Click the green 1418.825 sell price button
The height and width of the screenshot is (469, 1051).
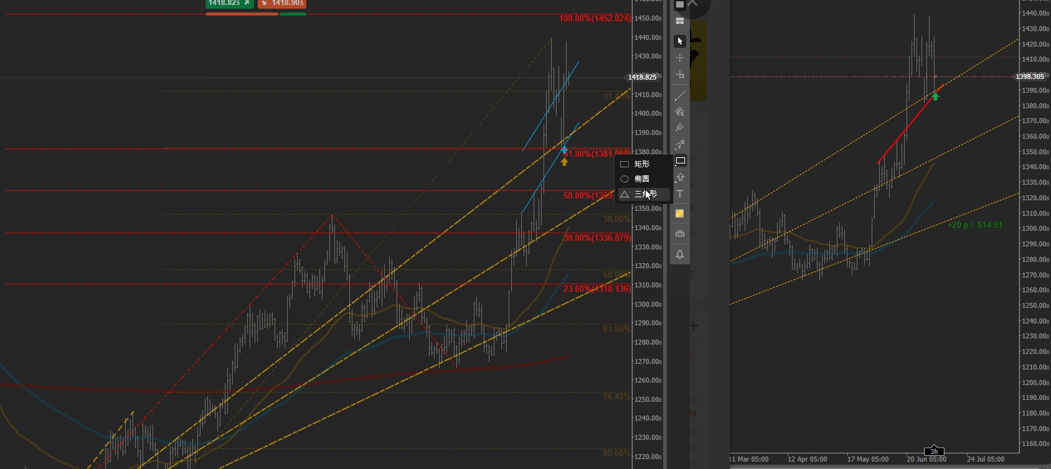click(x=229, y=3)
